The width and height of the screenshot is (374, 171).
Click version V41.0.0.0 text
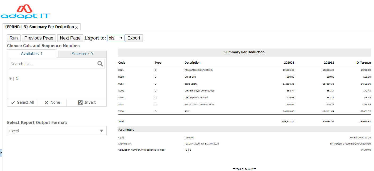(365, 150)
